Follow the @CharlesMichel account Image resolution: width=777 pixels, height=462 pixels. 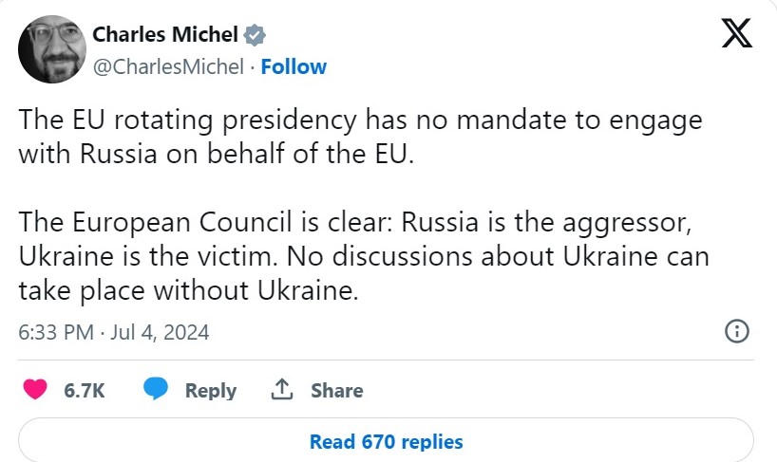294,66
